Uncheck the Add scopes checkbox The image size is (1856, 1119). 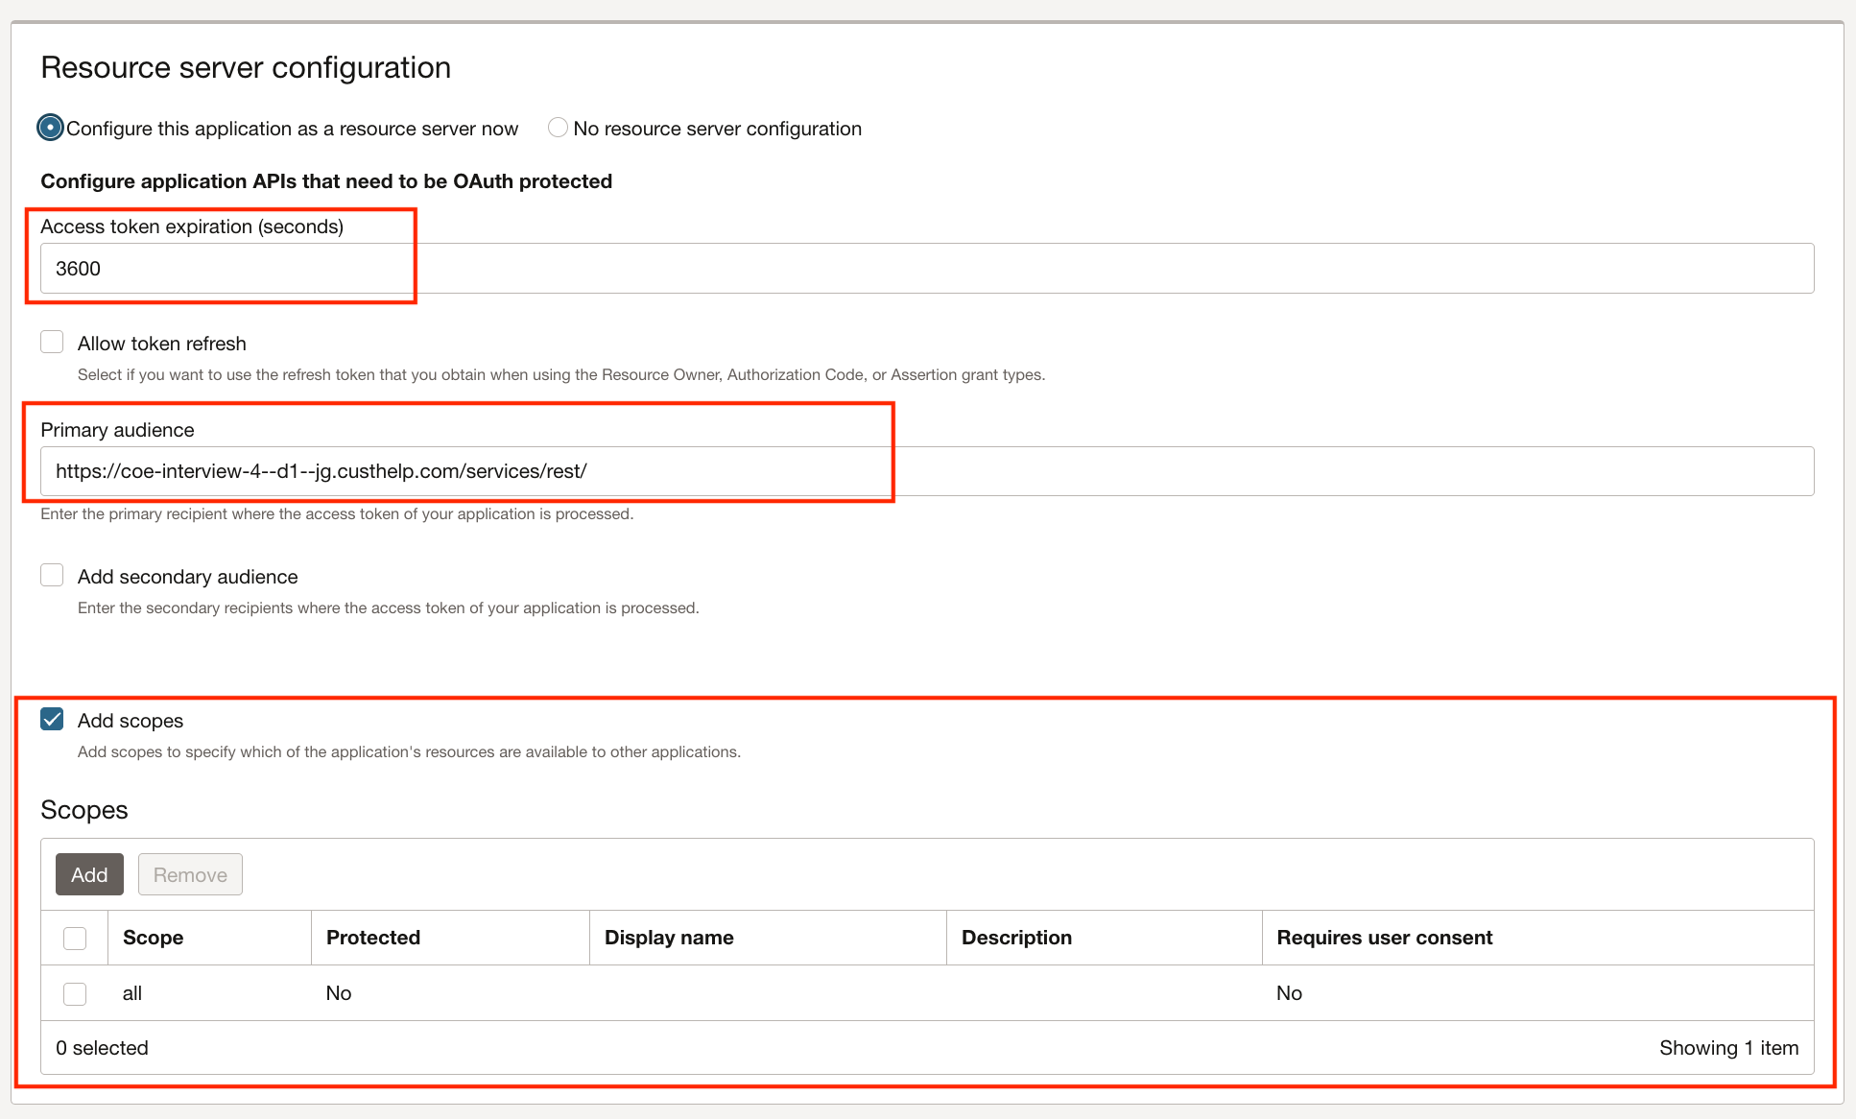(x=52, y=718)
